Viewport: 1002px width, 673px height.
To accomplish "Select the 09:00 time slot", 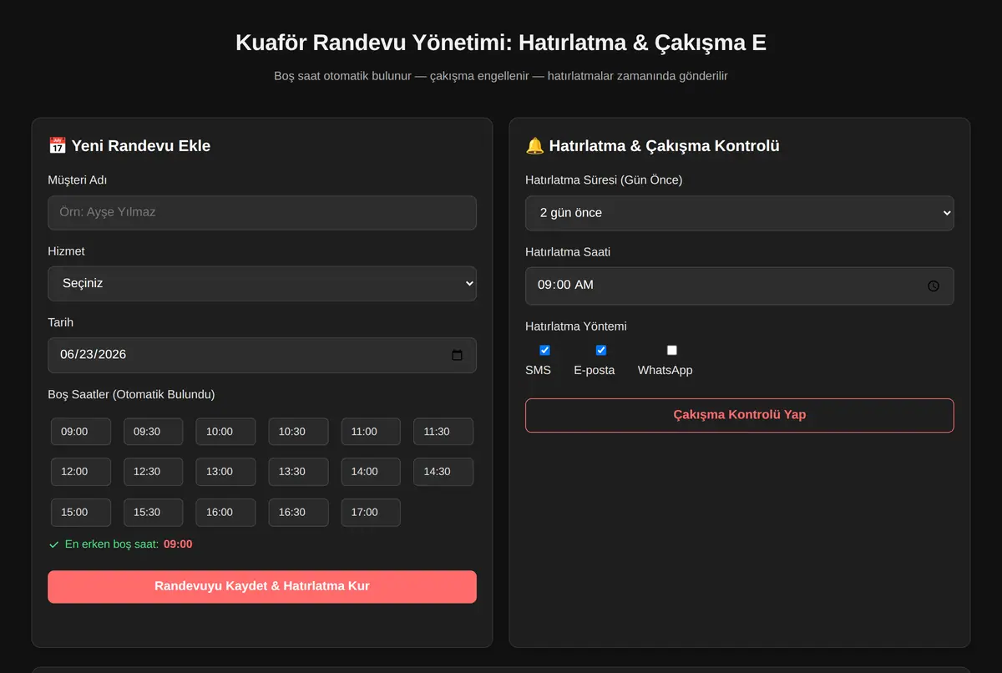I will pyautogui.click(x=81, y=432).
